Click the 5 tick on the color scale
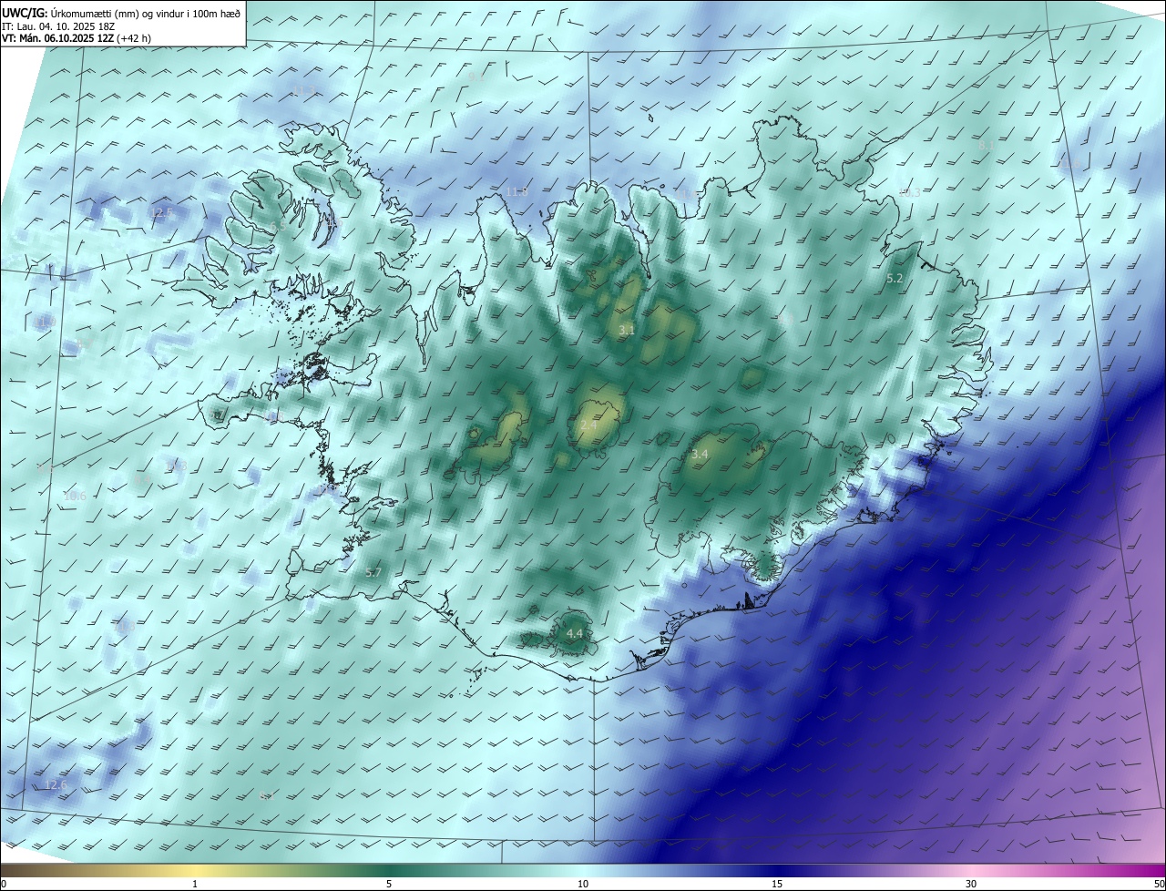This screenshot has width=1166, height=891. pos(389,884)
